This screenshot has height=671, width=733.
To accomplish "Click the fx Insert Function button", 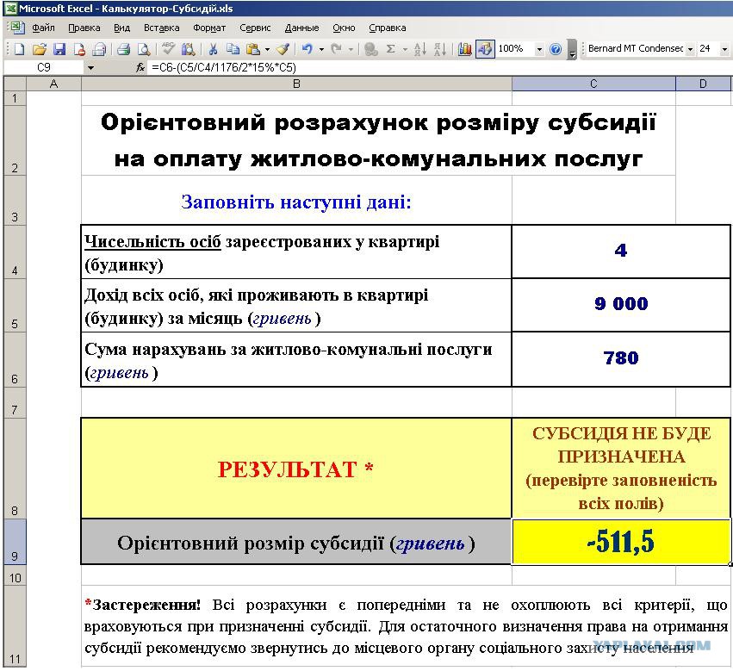I will tap(140, 68).
